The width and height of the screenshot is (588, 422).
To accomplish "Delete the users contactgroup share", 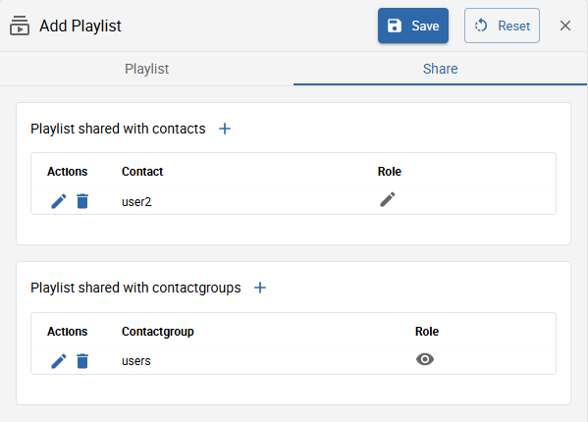I will [82, 361].
